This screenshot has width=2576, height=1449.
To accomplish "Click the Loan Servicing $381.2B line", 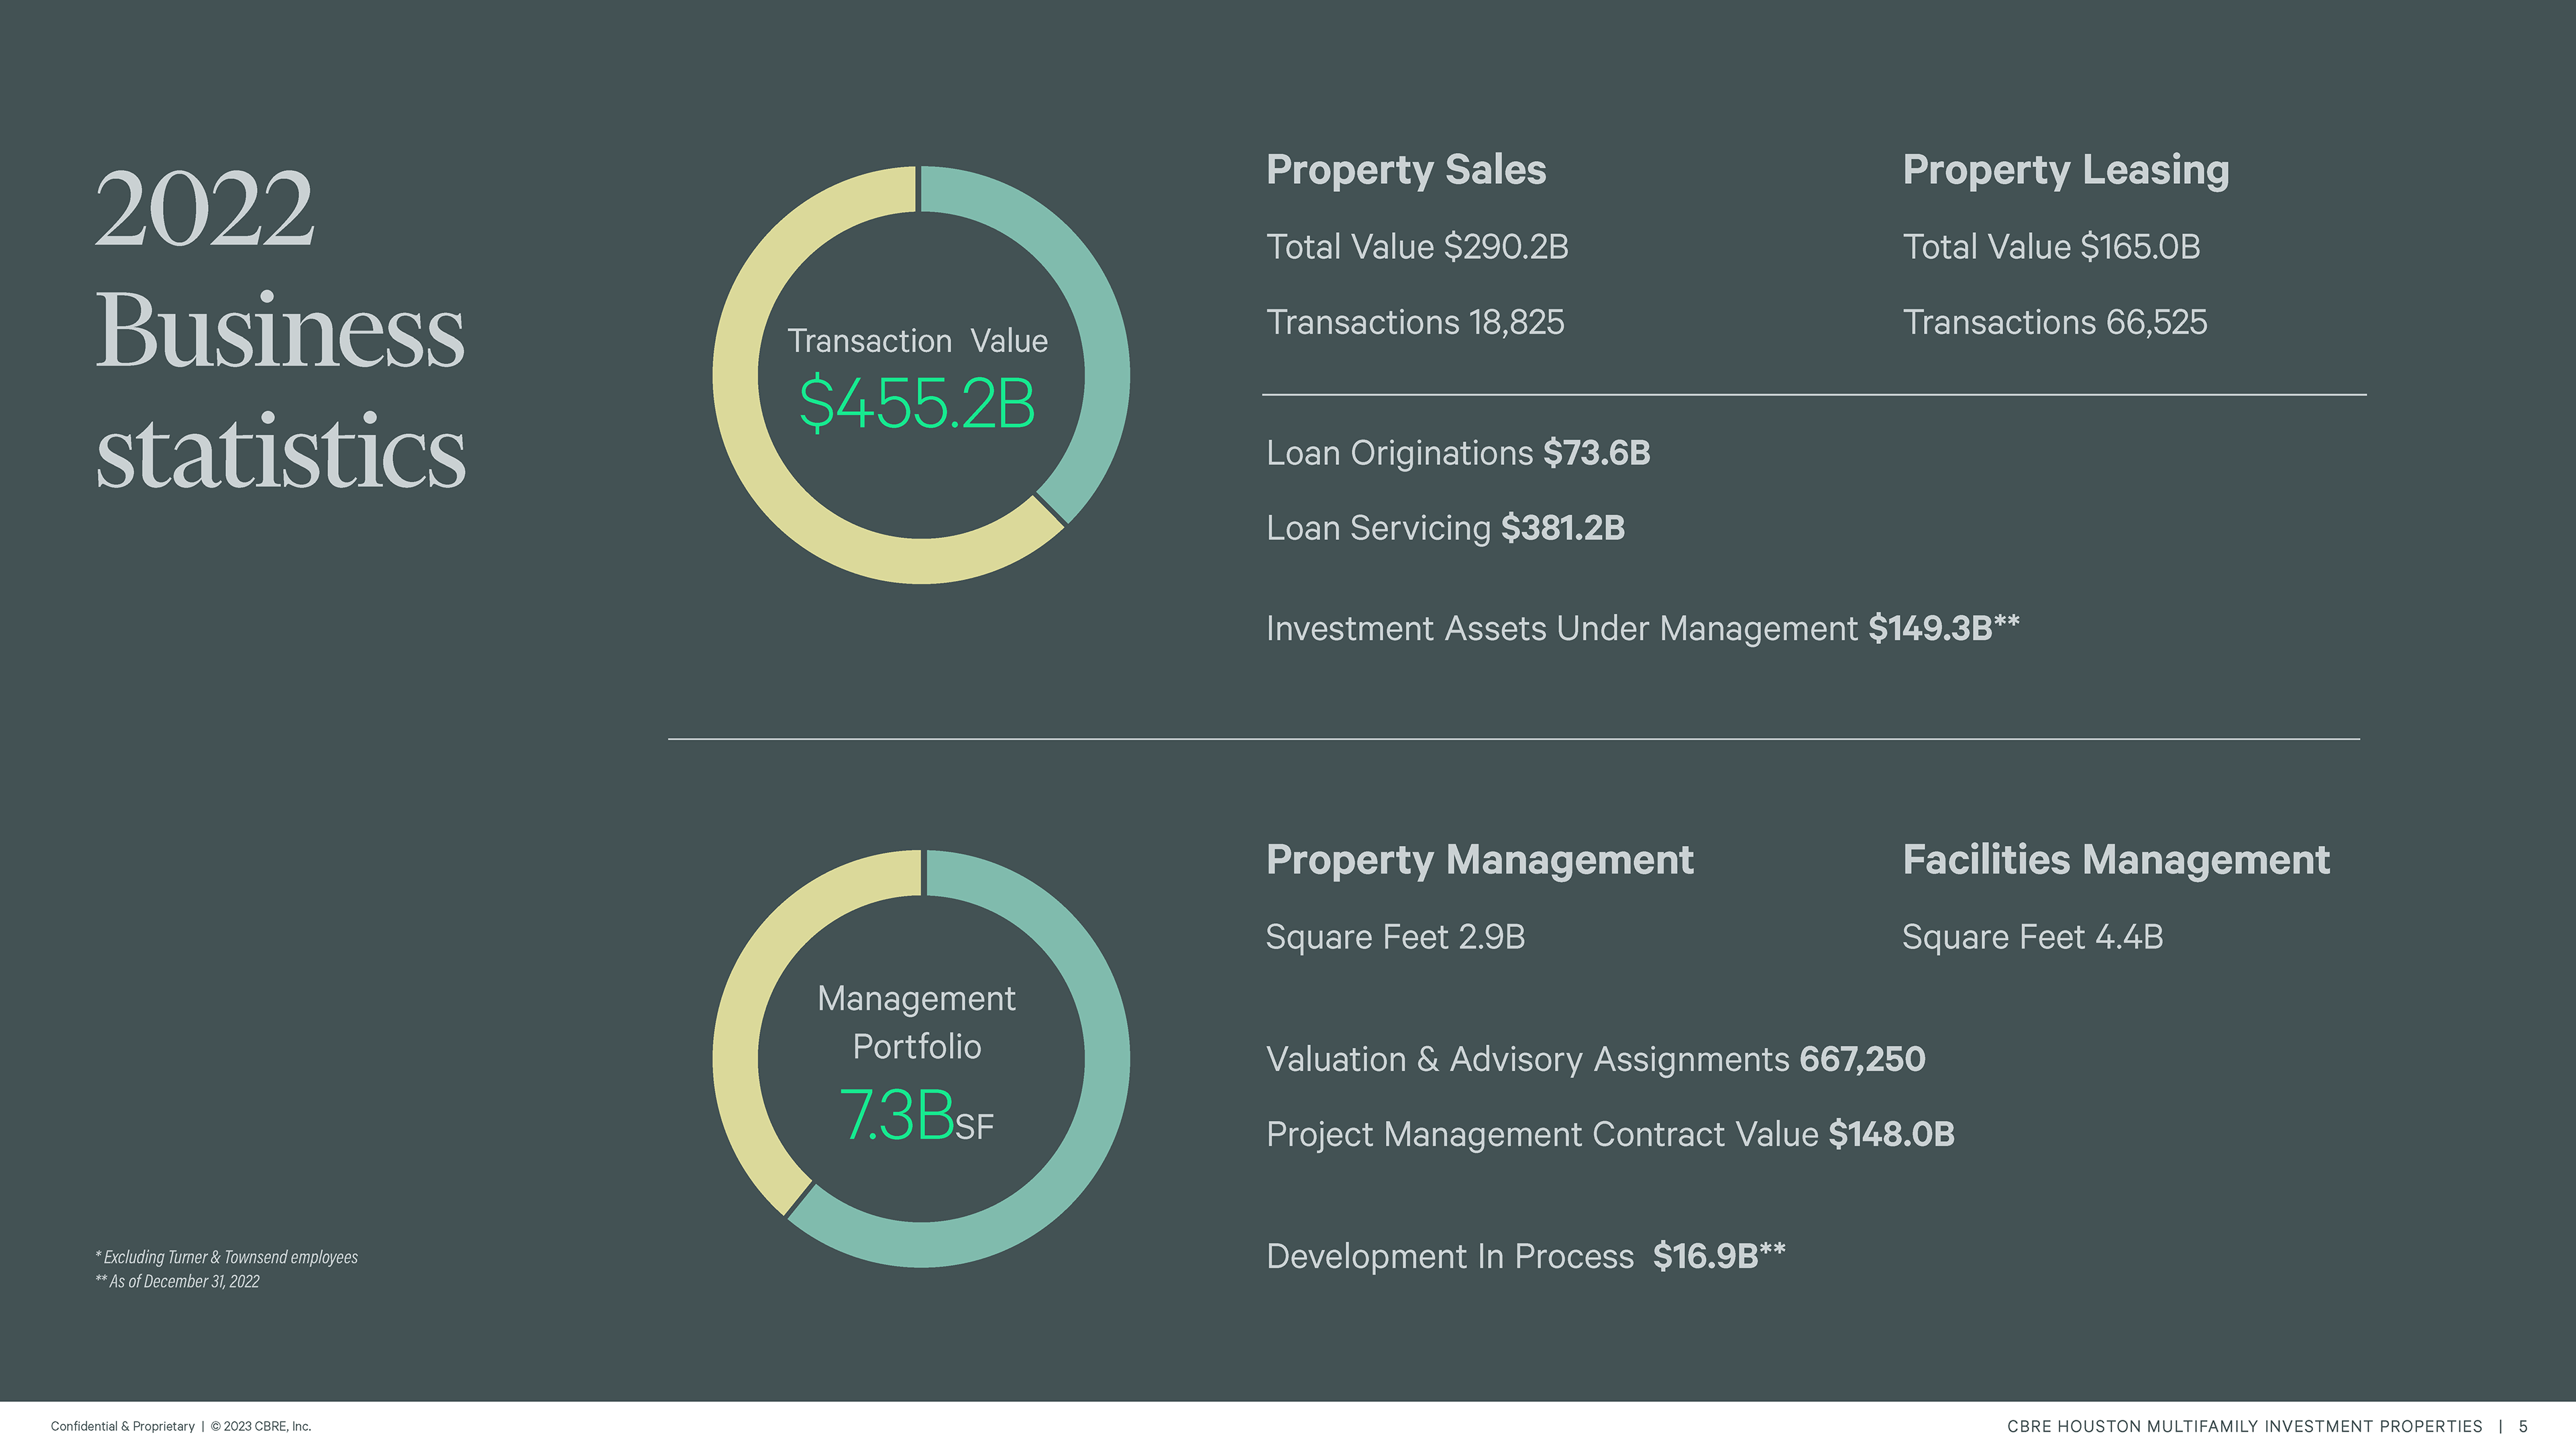I will tap(1445, 528).
